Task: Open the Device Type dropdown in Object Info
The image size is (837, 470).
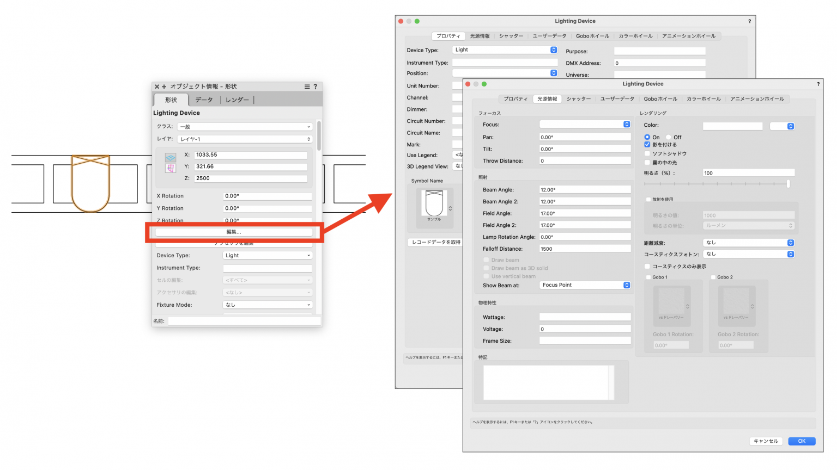Action: 267,255
